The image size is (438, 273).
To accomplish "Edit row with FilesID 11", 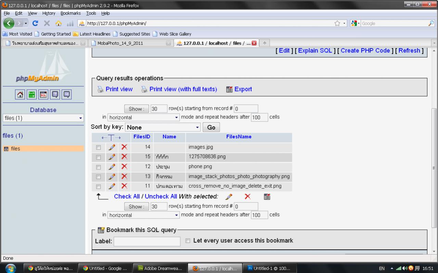I will point(112,186).
